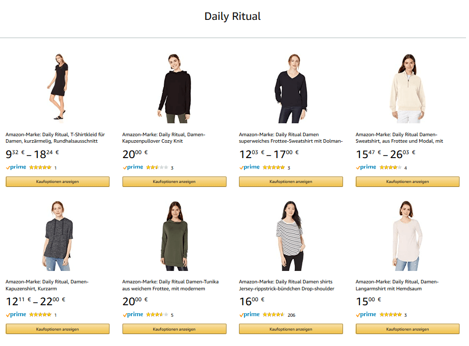Screen dimensions: 469x346
Task: Show Kaufoptionen for the Dolman sweatshirt
Action: coord(291,182)
